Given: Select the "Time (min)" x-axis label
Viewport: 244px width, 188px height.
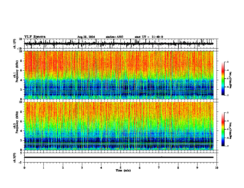Looking at the screenshot, I should [123, 170].
